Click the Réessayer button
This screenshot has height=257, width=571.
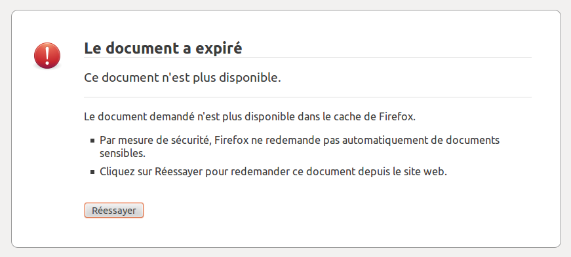(x=114, y=211)
